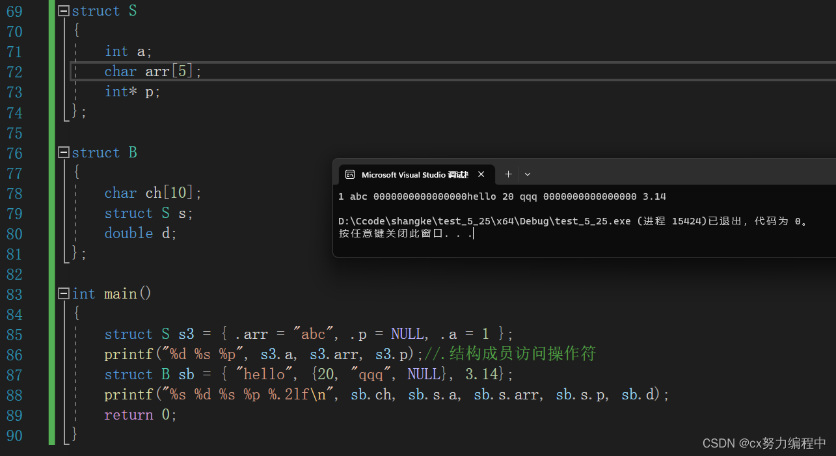Click inside the terminal at the blinking cursor
The width and height of the screenshot is (836, 456).
(x=472, y=232)
